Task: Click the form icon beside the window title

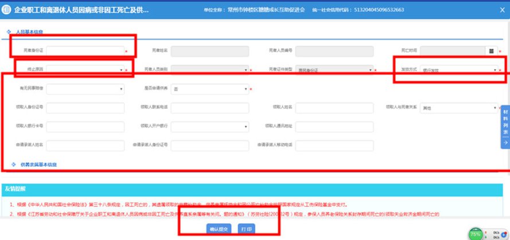Action: (x=6, y=10)
